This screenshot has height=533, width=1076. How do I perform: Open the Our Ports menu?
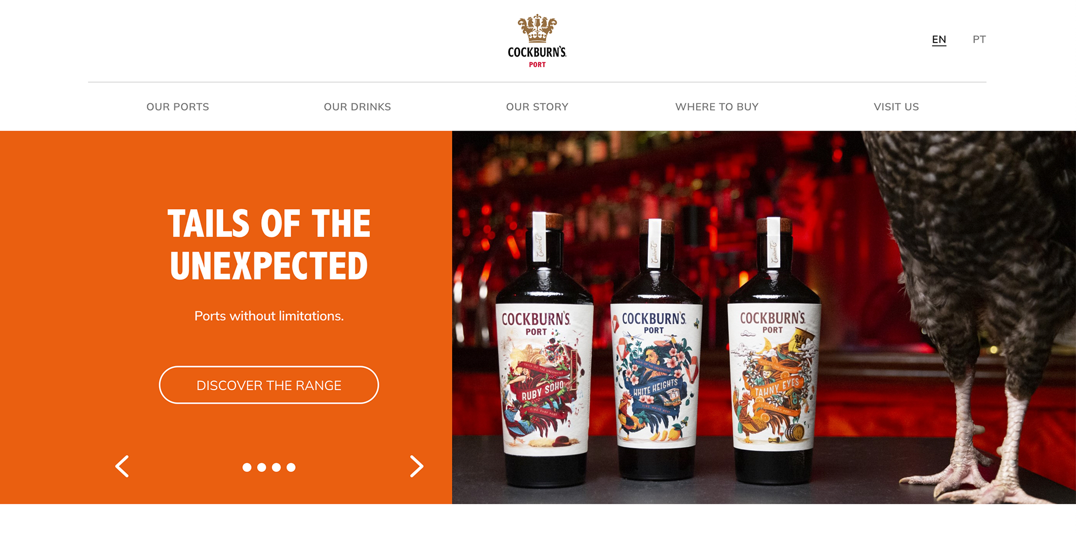[178, 107]
